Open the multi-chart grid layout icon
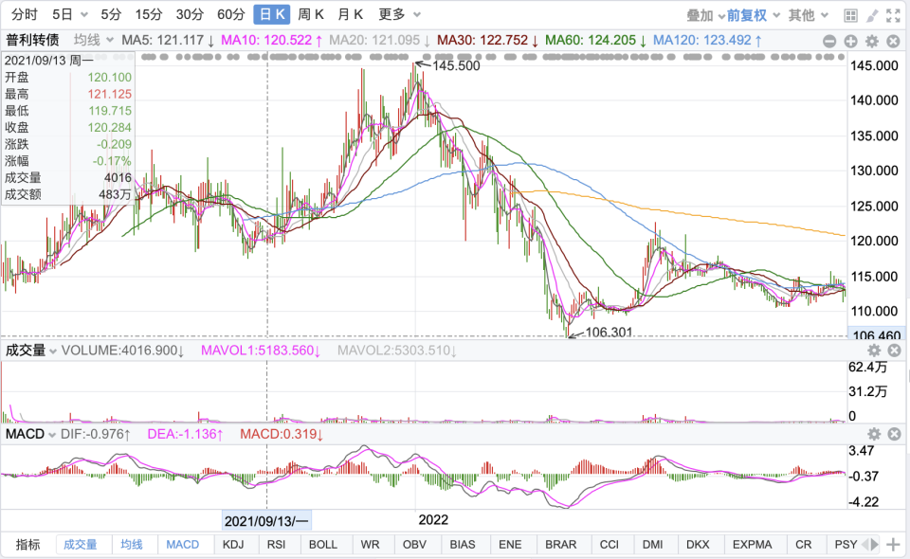 (850, 15)
